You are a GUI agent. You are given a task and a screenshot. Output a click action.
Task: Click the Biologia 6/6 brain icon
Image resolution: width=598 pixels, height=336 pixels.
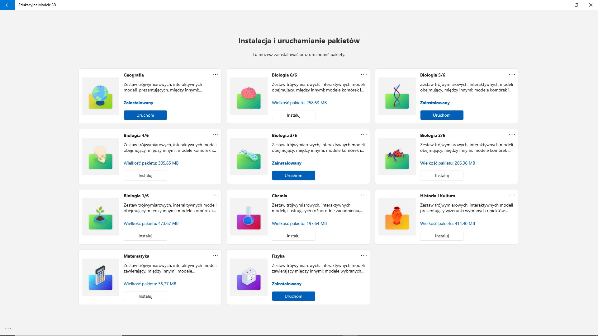click(249, 96)
